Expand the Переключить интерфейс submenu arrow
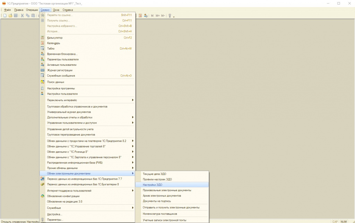 coord(133,100)
